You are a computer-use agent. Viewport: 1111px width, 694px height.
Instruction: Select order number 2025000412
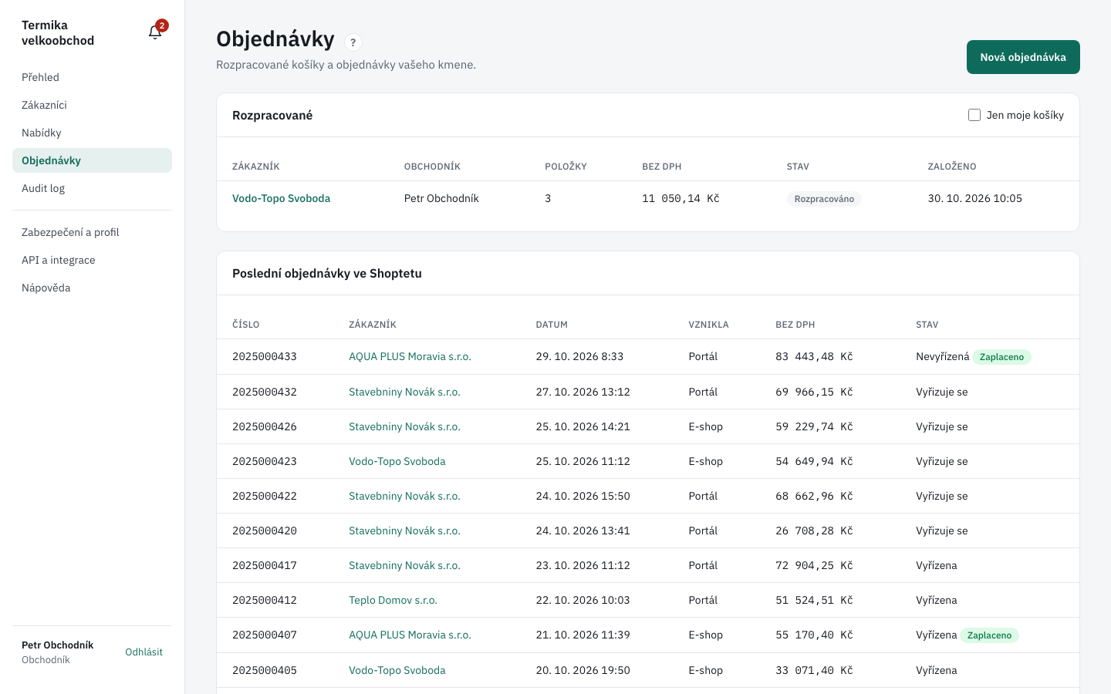265,600
